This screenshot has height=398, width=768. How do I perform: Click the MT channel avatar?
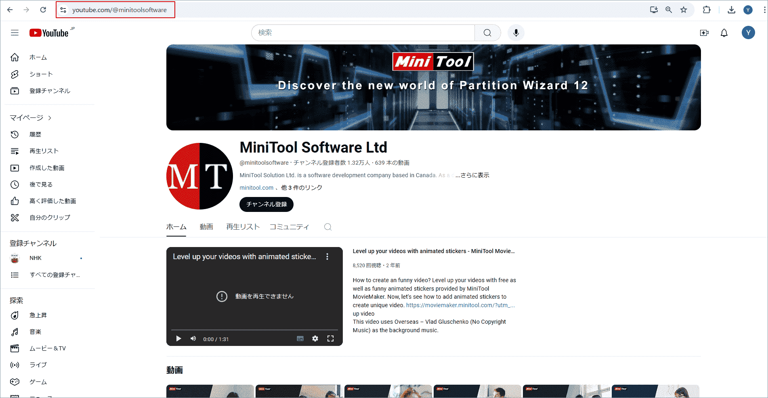coord(199,176)
